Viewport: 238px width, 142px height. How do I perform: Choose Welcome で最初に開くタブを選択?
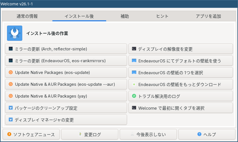(181, 108)
